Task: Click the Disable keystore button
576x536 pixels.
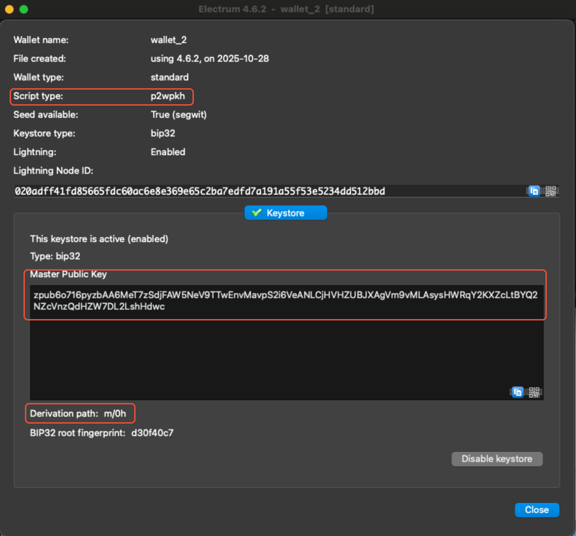Action: pyautogui.click(x=497, y=459)
